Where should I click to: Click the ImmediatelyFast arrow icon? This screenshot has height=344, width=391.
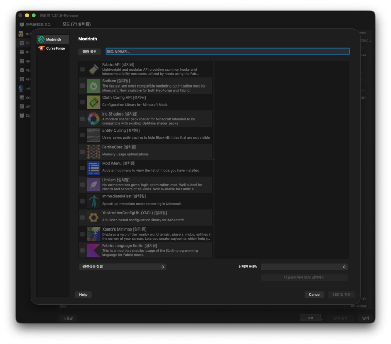pos(94,201)
